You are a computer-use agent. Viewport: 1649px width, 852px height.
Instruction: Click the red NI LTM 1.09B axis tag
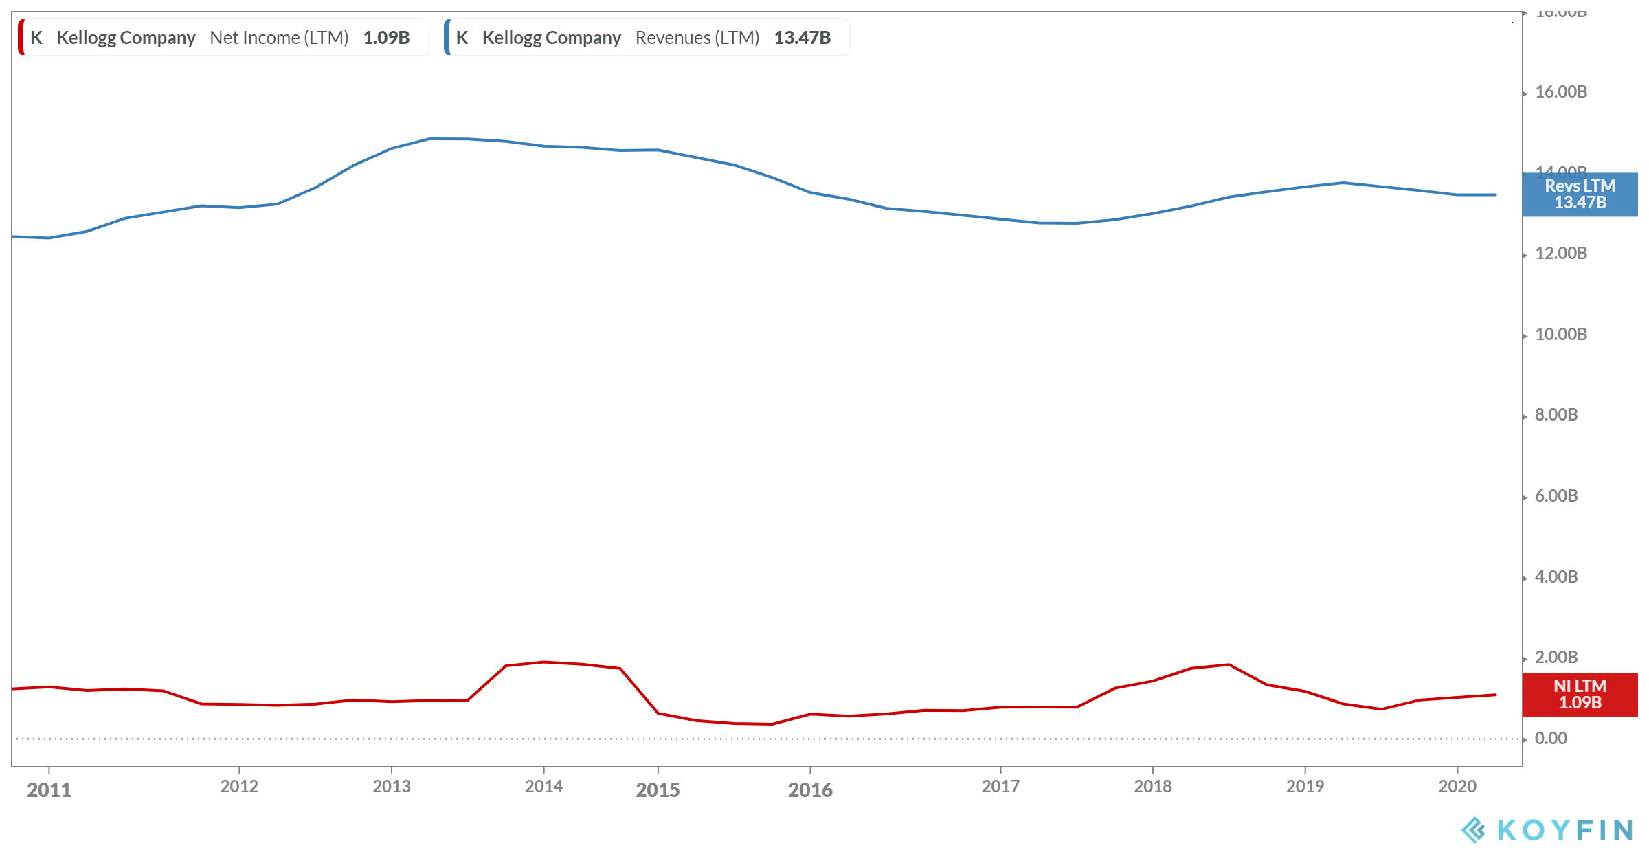click(x=1580, y=695)
